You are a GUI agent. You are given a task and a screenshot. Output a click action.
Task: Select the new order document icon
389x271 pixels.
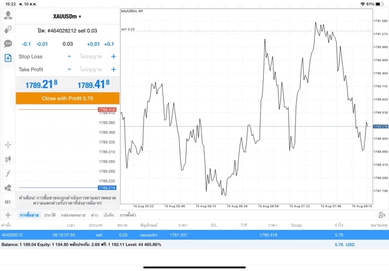8,58
